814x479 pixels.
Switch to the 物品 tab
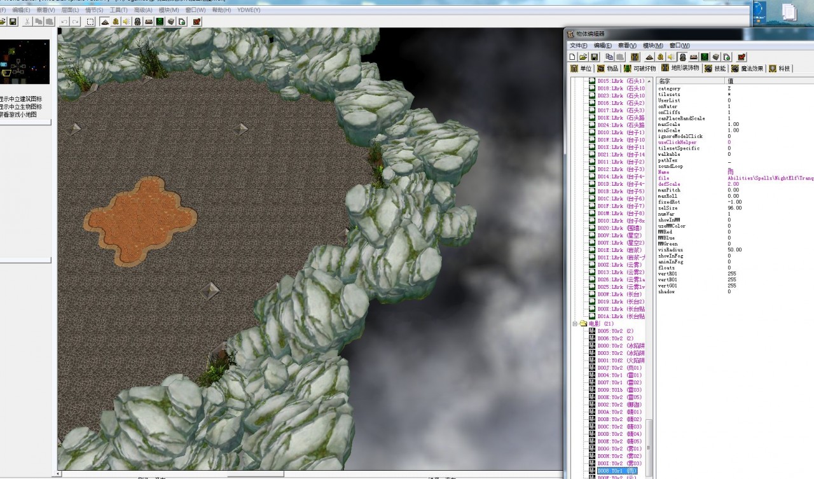pyautogui.click(x=607, y=68)
